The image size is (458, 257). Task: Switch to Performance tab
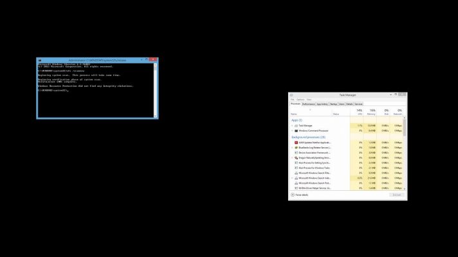(x=308, y=104)
